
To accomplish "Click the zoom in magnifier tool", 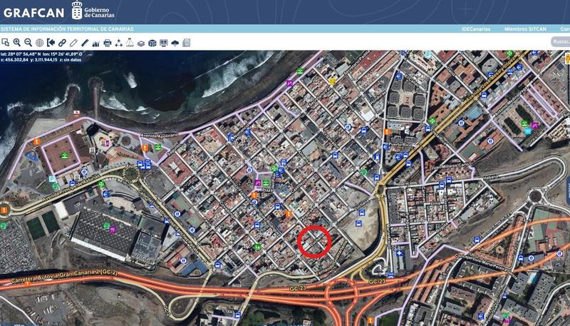I will point(17,43).
